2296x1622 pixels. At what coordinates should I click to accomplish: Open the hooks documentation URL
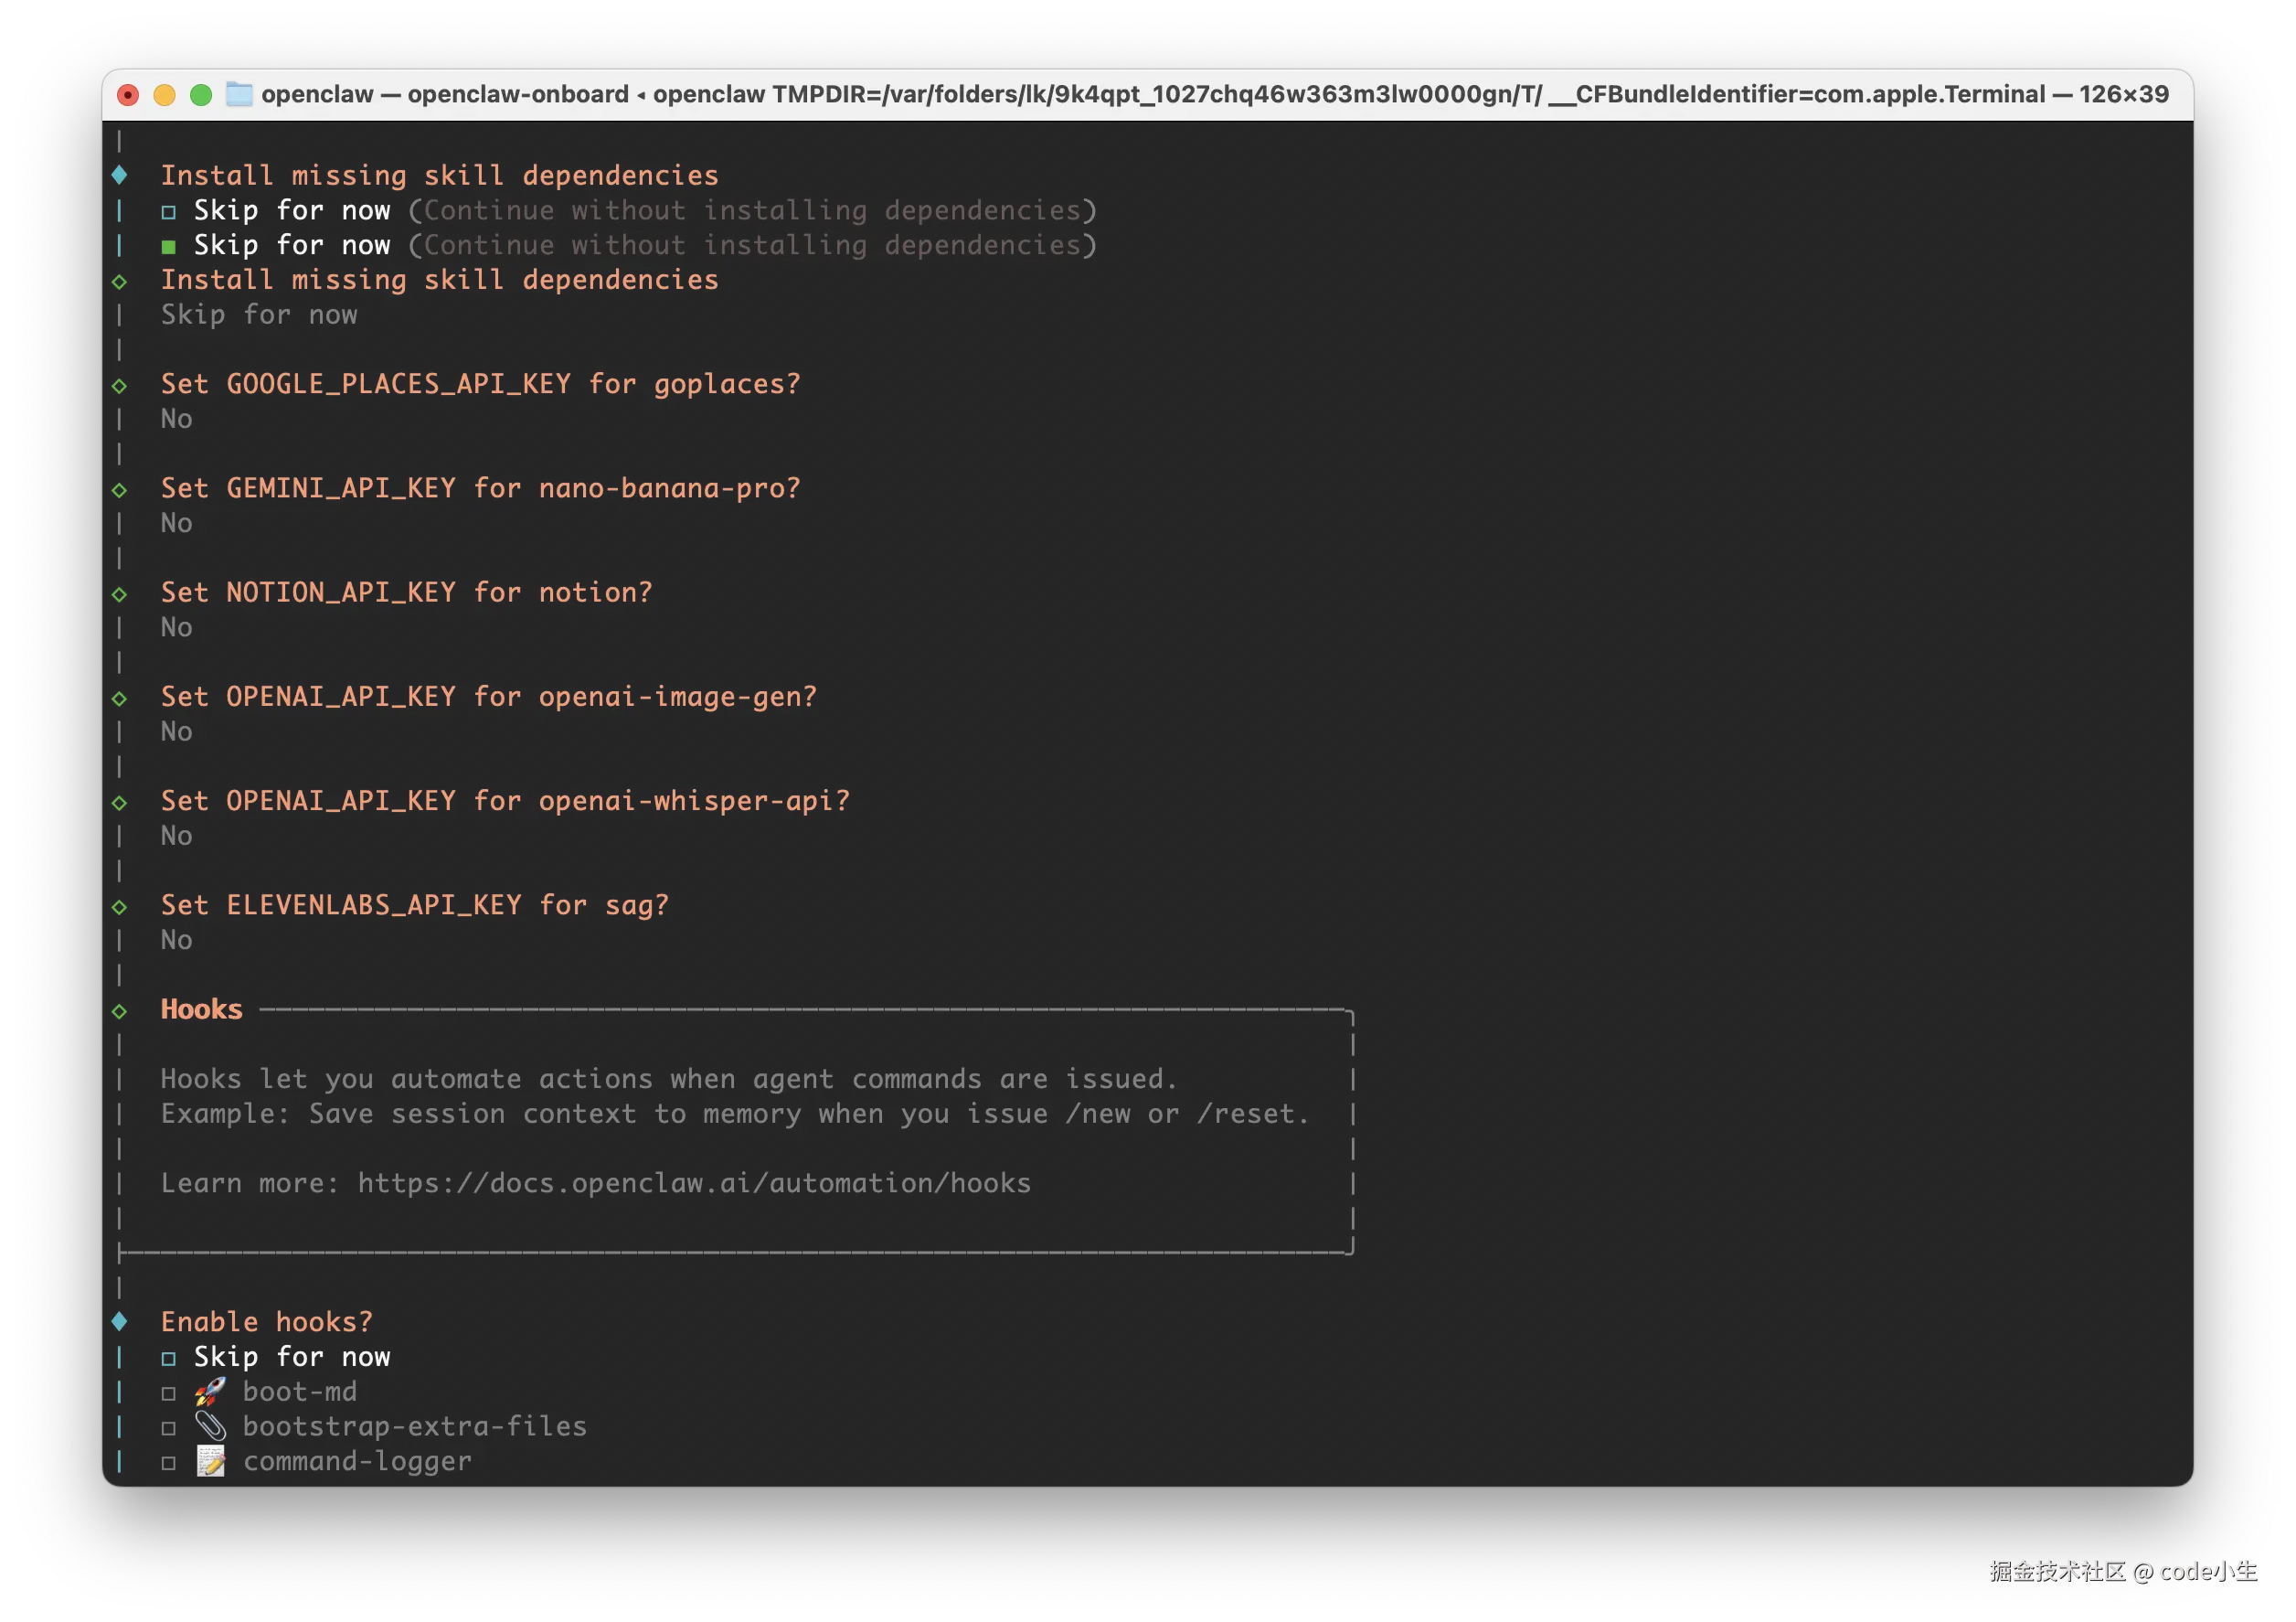[x=694, y=1183]
